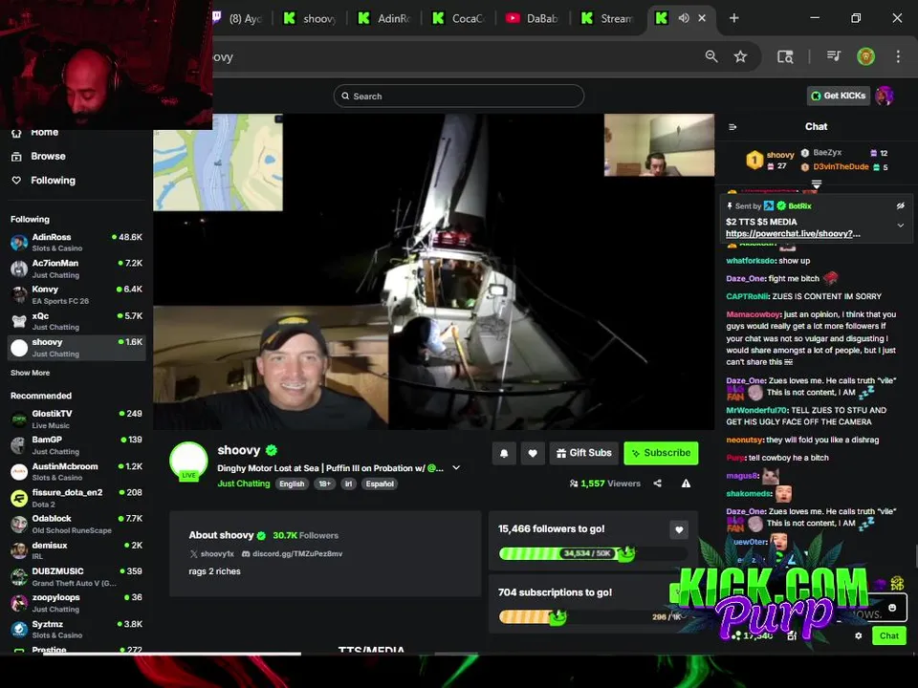Expand the chat leaderboard arrow
The height and width of the screenshot is (688, 918).
(x=816, y=184)
